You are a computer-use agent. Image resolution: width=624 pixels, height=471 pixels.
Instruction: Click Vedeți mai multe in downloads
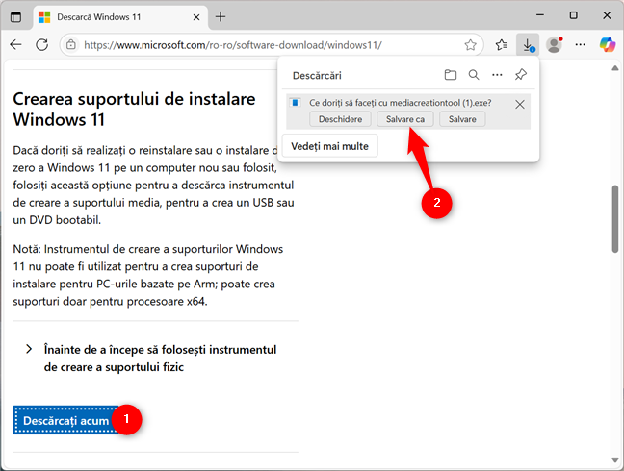coord(329,145)
